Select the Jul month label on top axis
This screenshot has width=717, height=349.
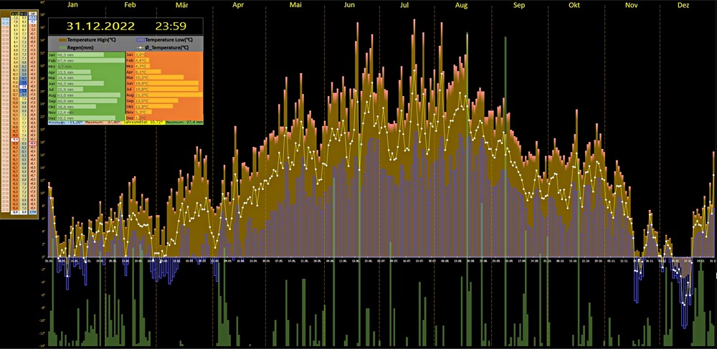pyautogui.click(x=404, y=5)
